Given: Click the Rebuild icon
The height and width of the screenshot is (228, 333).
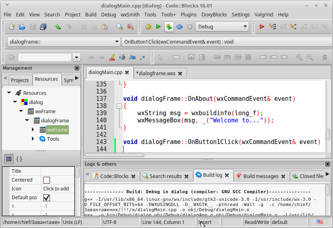Looking at the screenshot, I should click(x=179, y=27).
